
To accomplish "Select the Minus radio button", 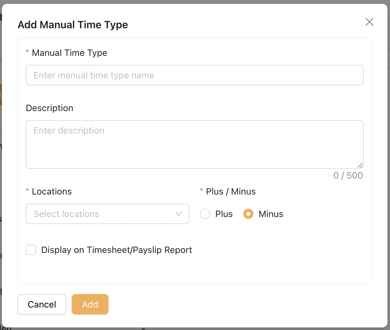I will click(248, 214).
